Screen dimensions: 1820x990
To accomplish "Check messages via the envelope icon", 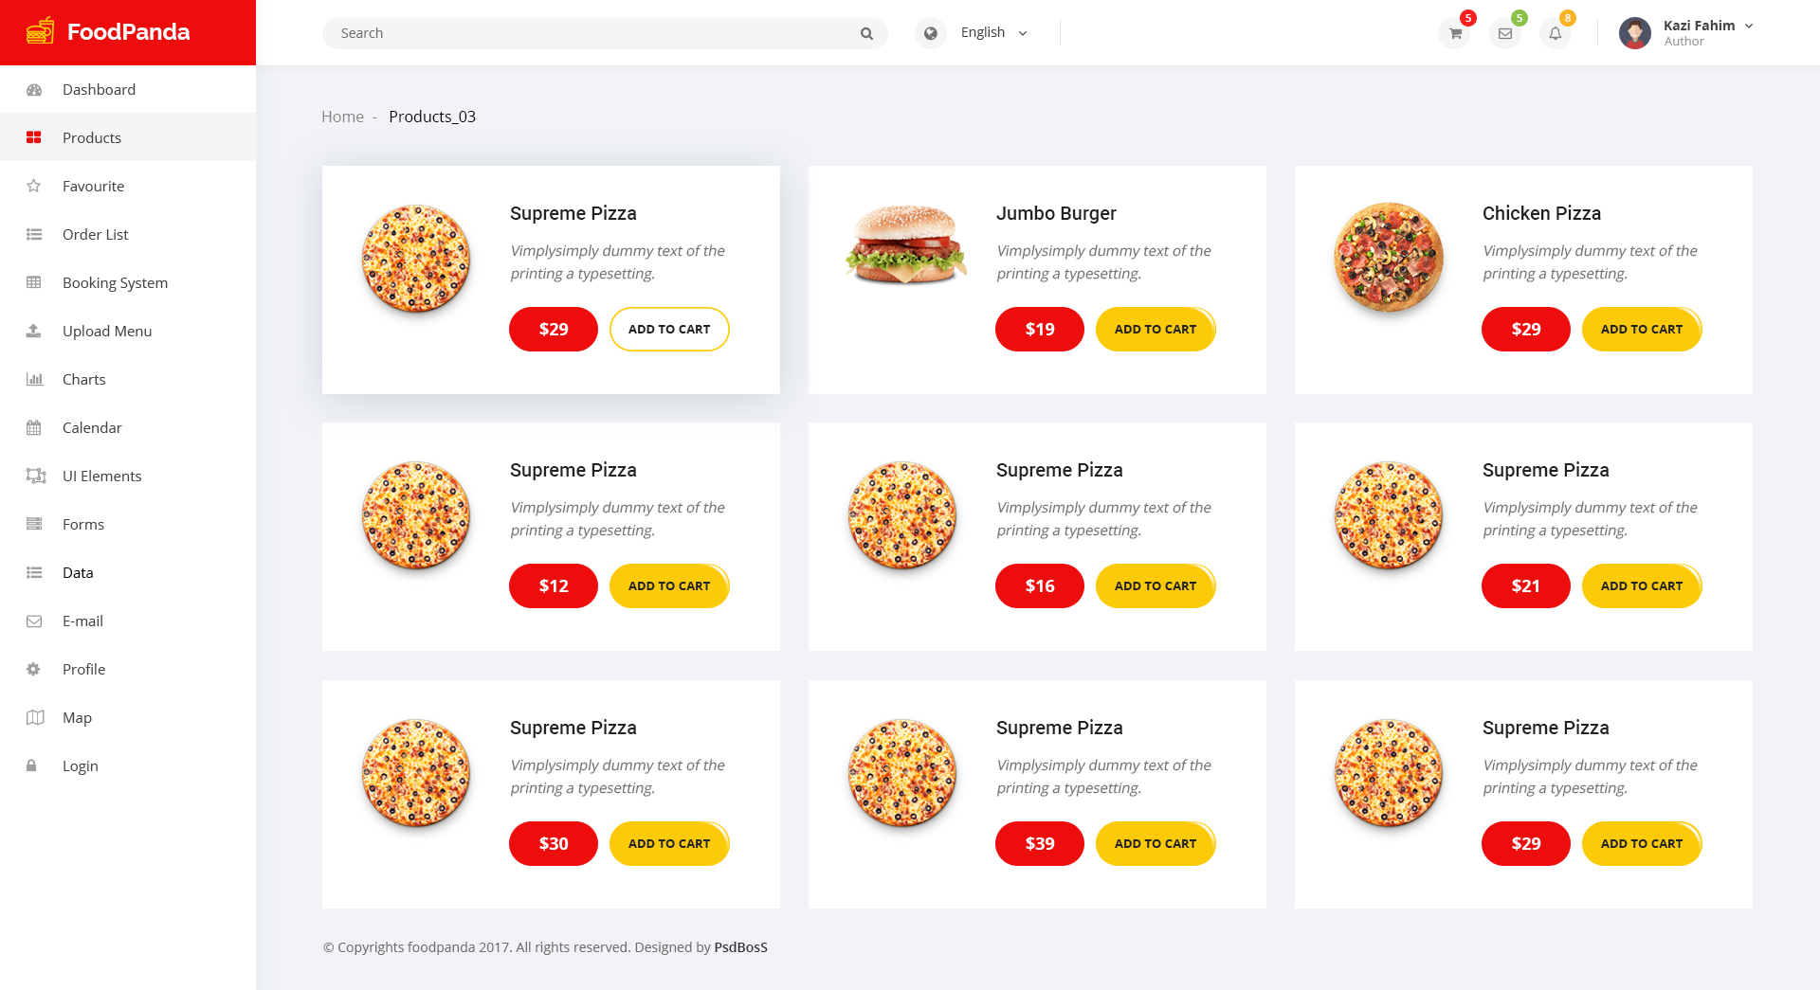I will [x=1504, y=33].
